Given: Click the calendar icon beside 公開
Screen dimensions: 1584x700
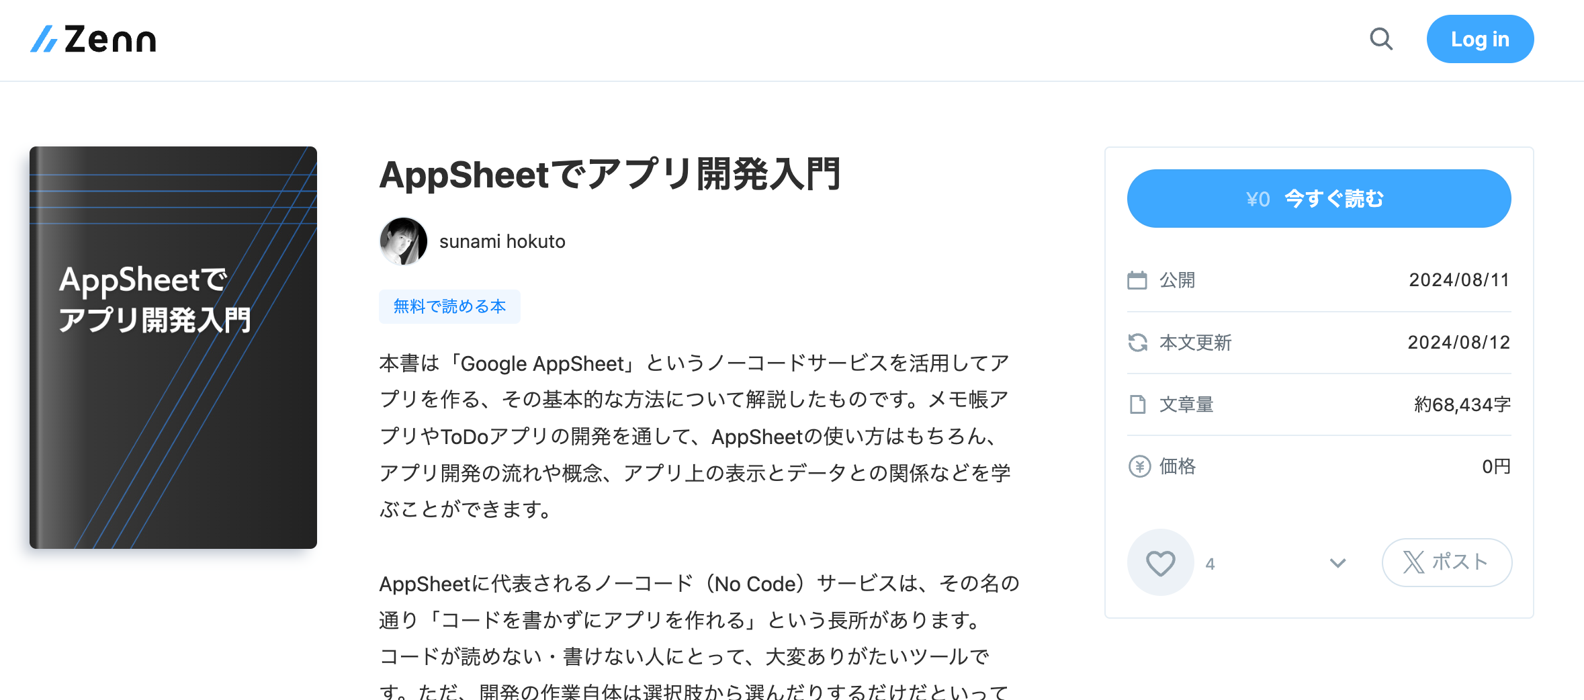Looking at the screenshot, I should tap(1137, 279).
